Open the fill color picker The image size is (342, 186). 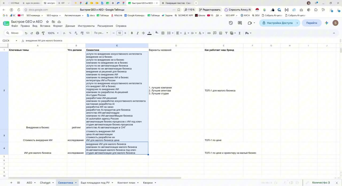click(157, 33)
